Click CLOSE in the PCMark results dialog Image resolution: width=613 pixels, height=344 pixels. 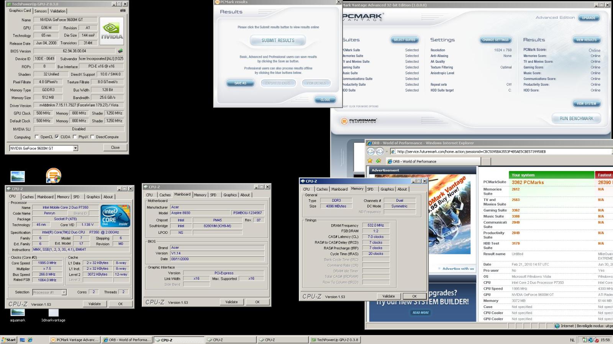click(x=325, y=99)
